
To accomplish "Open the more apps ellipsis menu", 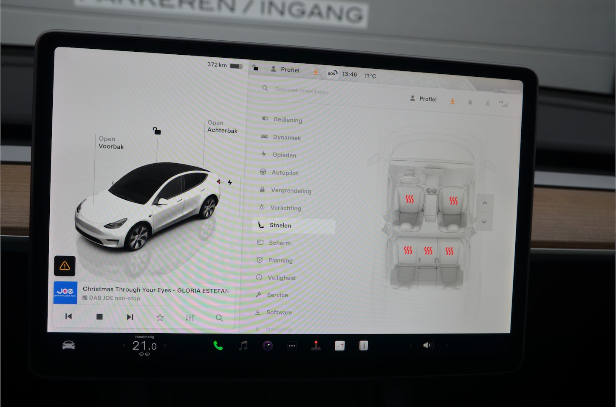I will point(292,346).
